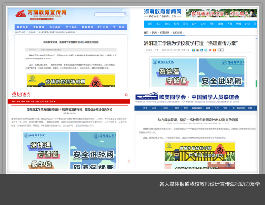Image resolution: width=265 pixels, height=205 pixels.
Task: Click the 教育通讯员之家 banner
Action: point(221,14)
